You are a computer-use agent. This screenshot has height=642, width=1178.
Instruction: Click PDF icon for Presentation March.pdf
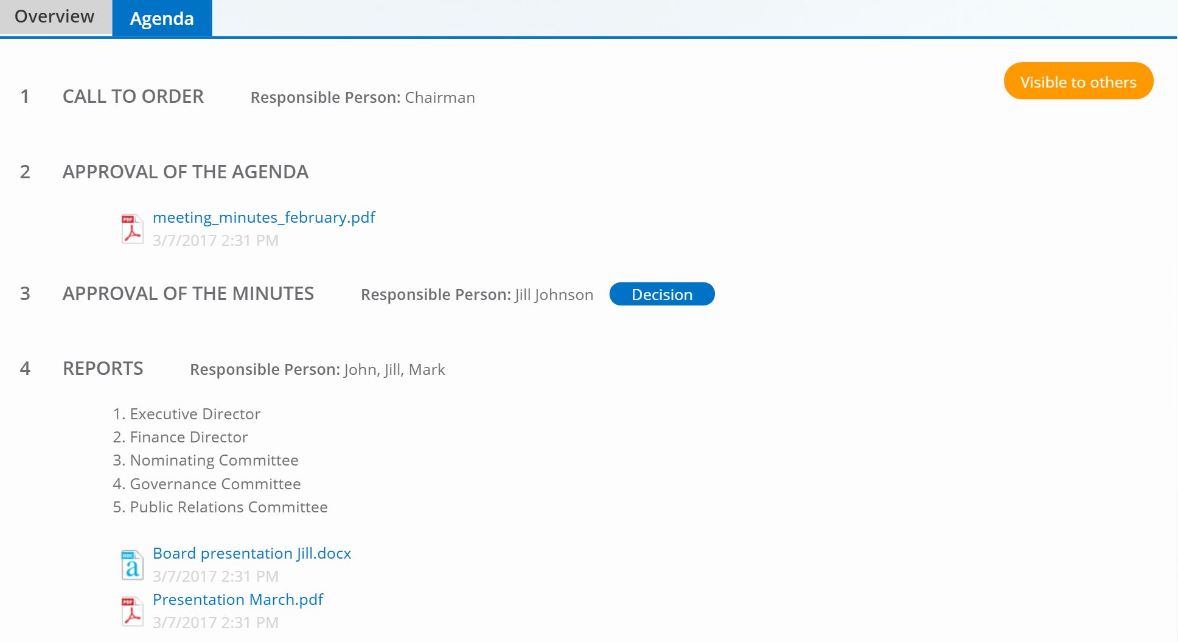132,611
